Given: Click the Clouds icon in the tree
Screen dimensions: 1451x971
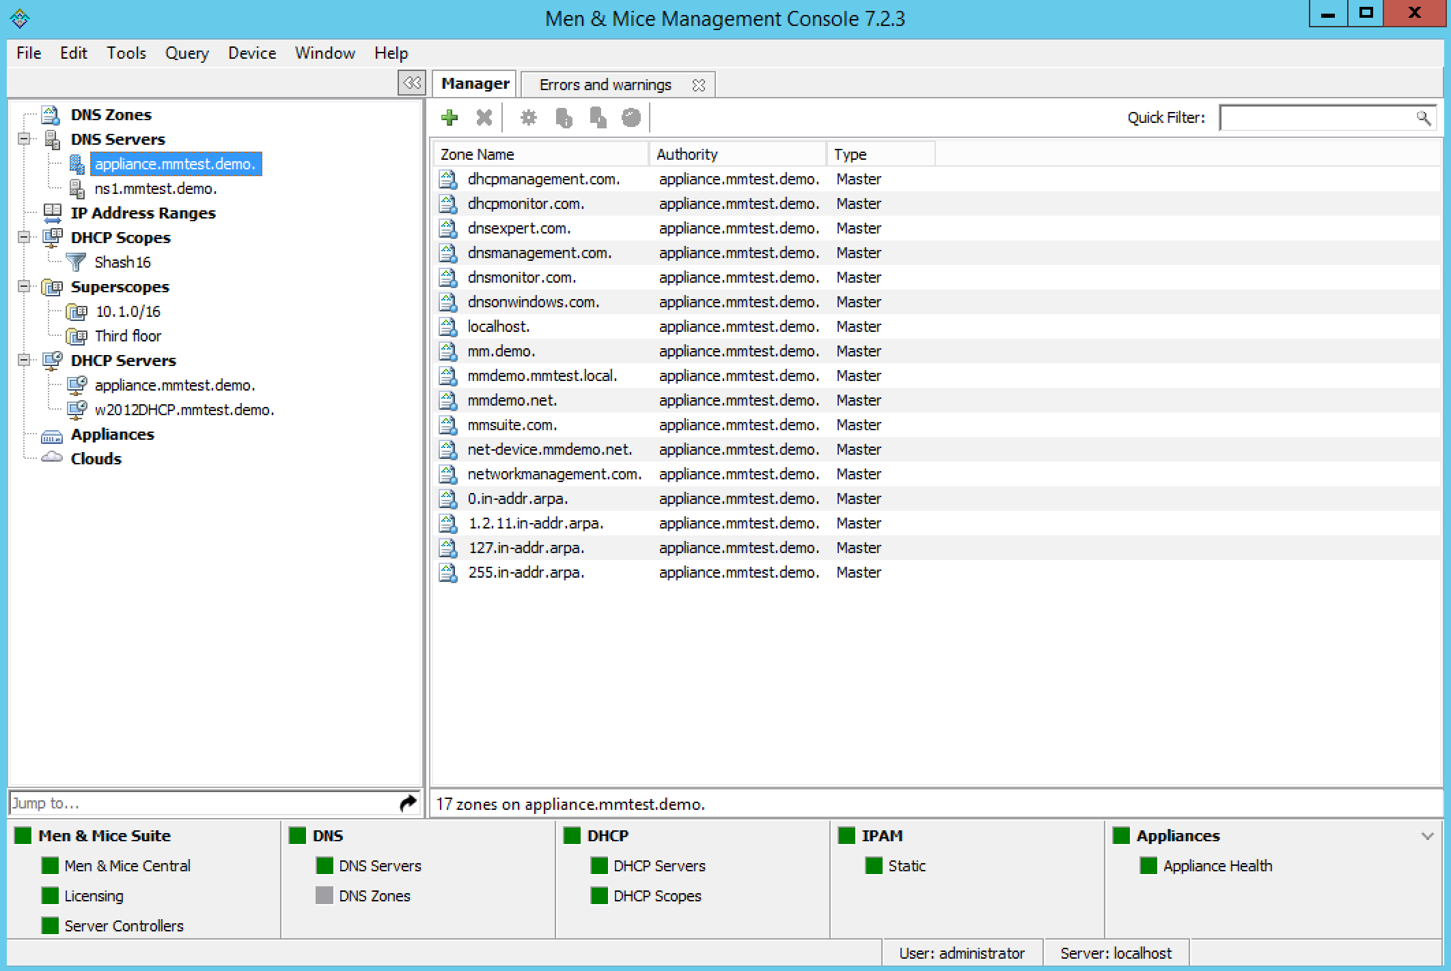Looking at the screenshot, I should 51,458.
